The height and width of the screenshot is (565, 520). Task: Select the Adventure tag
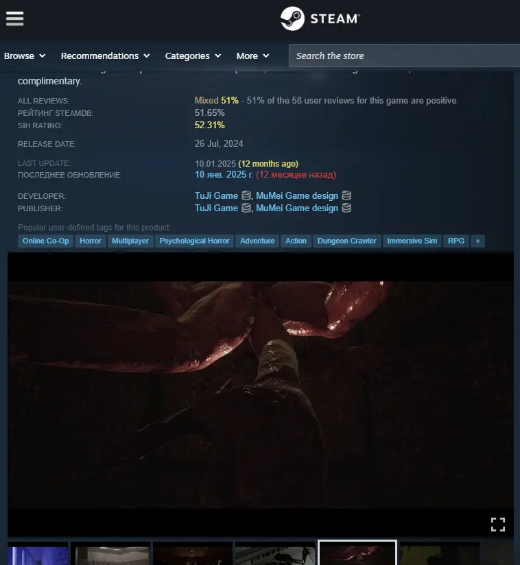[x=257, y=241]
